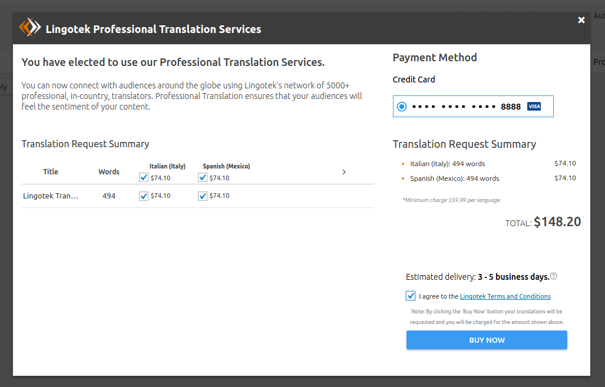Click right chevron to show more languages
The height and width of the screenshot is (387, 605).
coord(344,172)
